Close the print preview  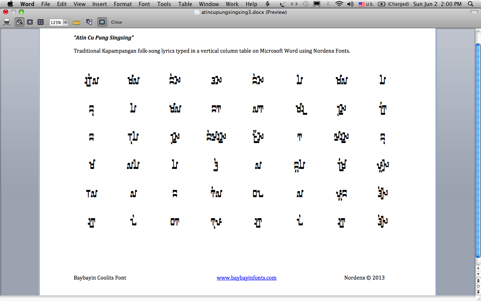click(116, 22)
